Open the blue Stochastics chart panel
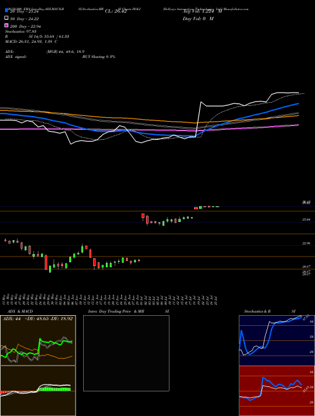Viewport: 315px width, 416px height. (277, 340)
